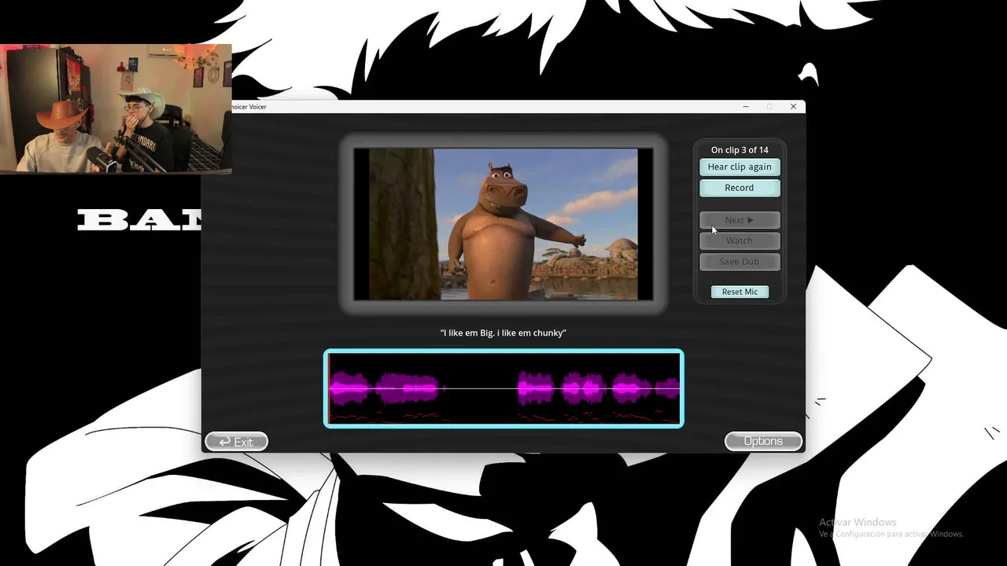The image size is (1007, 566).
Task: Click the hippo video clip preview
Action: [503, 224]
